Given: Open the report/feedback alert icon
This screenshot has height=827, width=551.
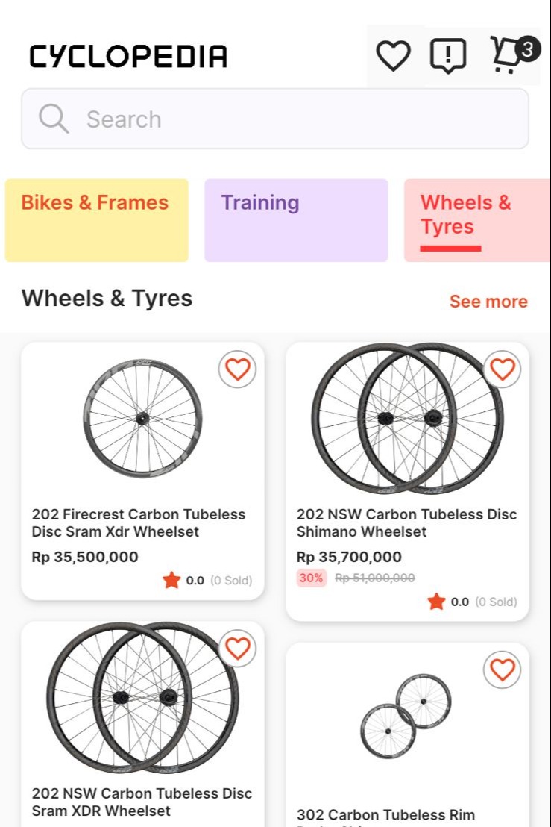Looking at the screenshot, I should click(x=448, y=56).
